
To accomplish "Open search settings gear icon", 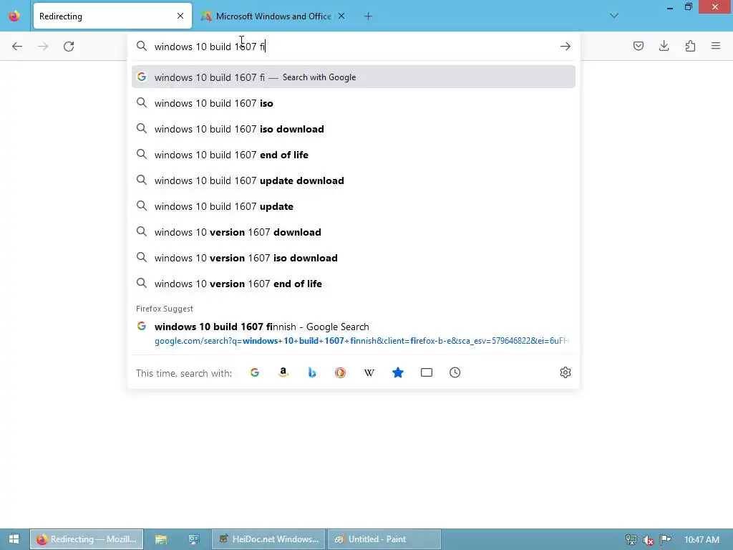I will tap(565, 372).
